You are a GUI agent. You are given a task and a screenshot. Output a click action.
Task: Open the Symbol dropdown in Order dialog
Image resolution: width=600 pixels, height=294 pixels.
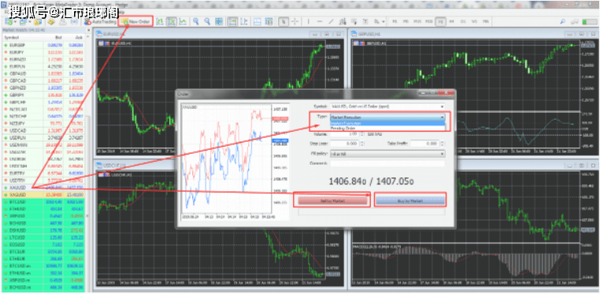(x=387, y=106)
